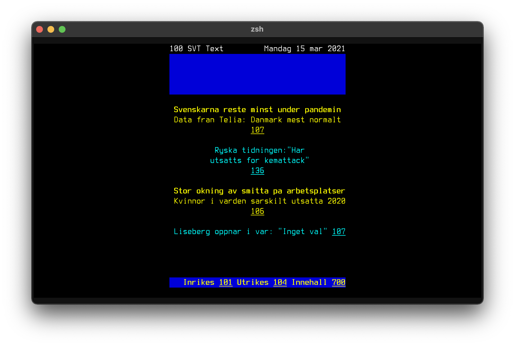Screen dimensions: 515x346
Task: Click the zsh window title
Action: click(x=257, y=29)
